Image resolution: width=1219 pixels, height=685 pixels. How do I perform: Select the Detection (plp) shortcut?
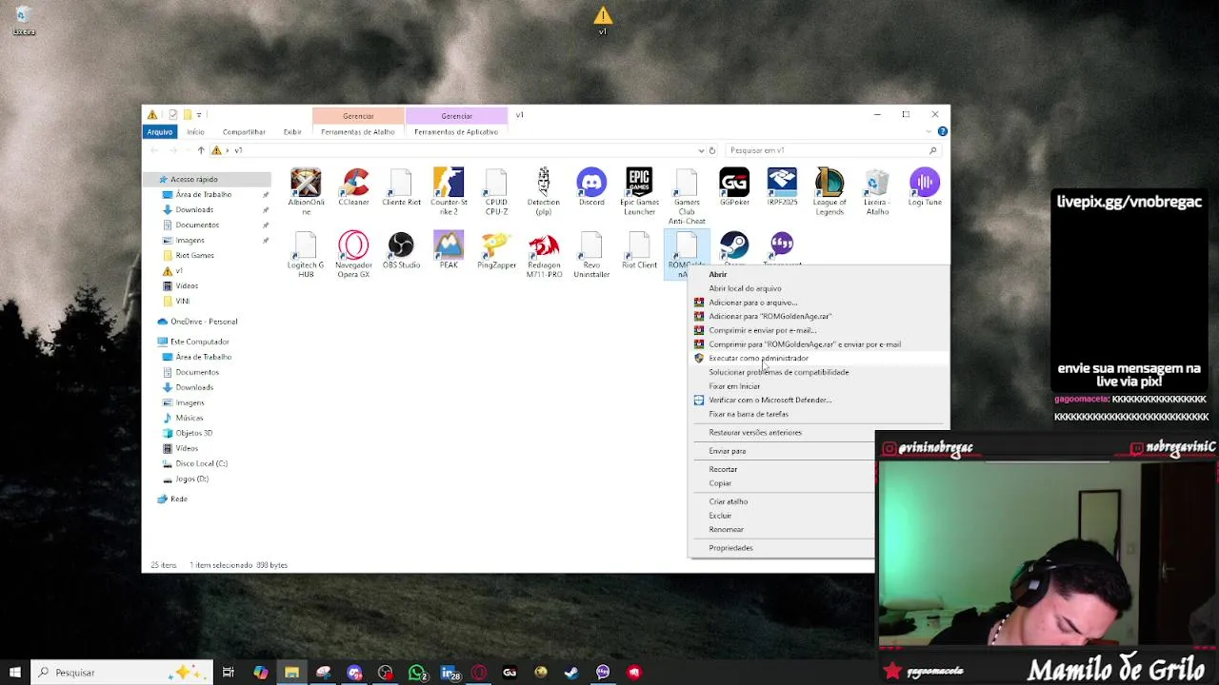pyautogui.click(x=544, y=191)
